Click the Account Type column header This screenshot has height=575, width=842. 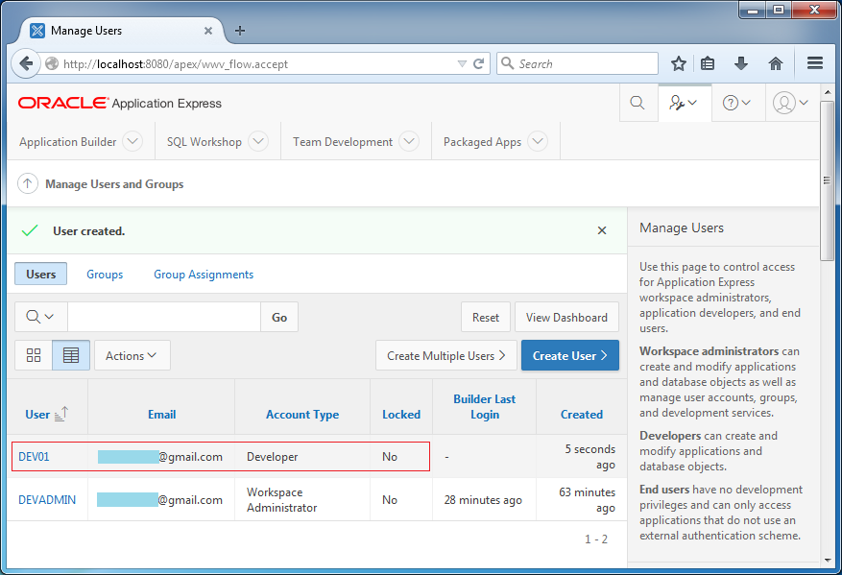(x=302, y=415)
